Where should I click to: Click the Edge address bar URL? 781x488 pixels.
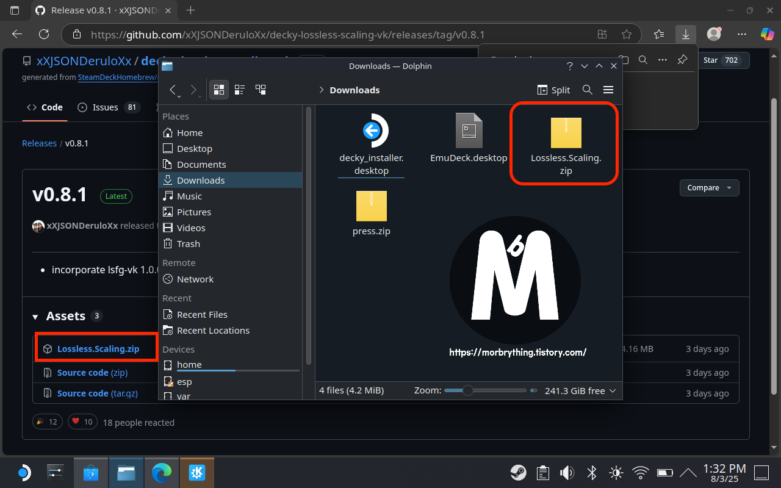(287, 35)
